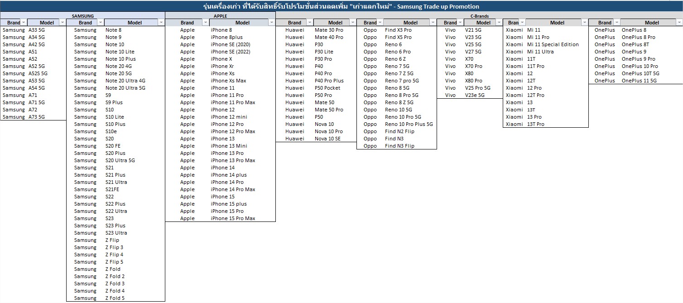683x303 pixels.
Task: Select the S10e model cell
Action: coord(135,131)
